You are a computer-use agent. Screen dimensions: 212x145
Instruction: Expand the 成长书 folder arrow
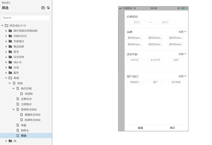pos(6,62)
